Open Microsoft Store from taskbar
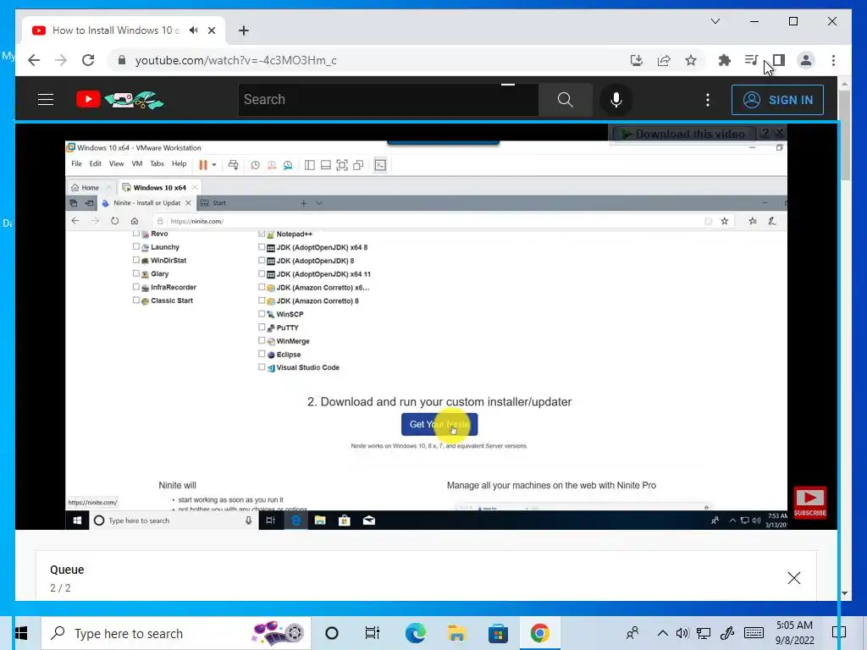 [498, 633]
